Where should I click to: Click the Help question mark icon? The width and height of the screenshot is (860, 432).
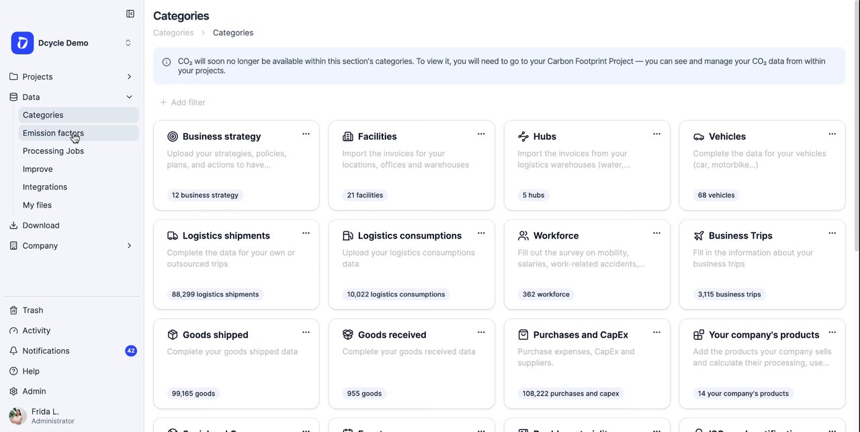click(13, 371)
